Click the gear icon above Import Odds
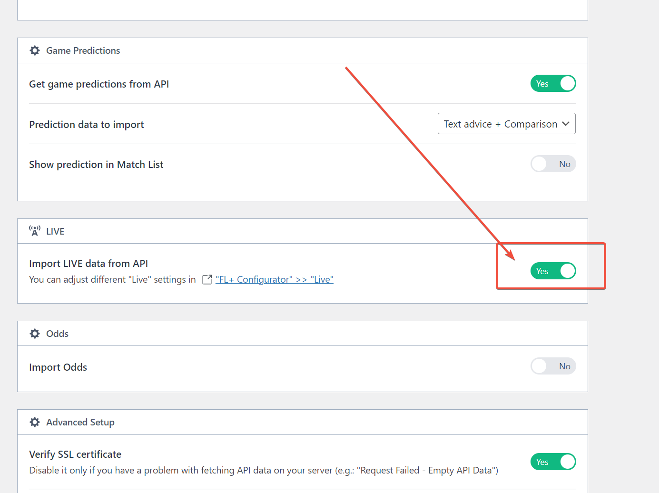 point(34,334)
